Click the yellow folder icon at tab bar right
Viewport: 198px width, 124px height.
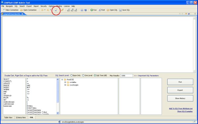click(x=186, y=13)
